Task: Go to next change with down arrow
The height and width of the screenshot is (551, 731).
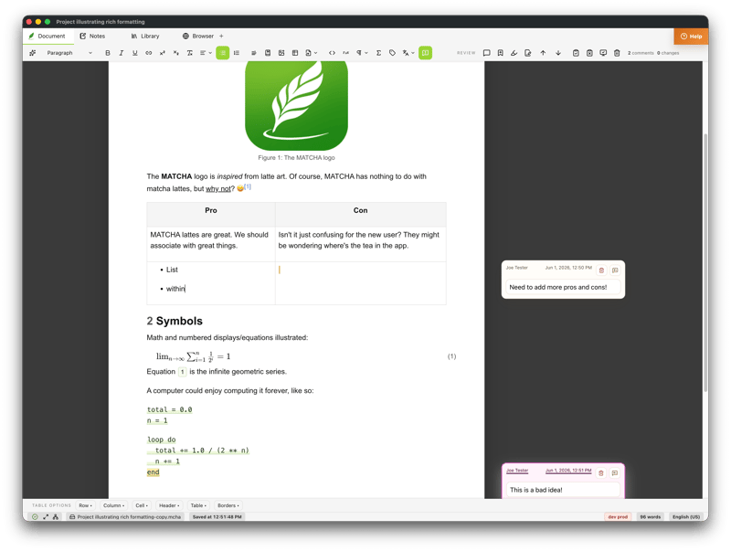Action: click(x=558, y=53)
